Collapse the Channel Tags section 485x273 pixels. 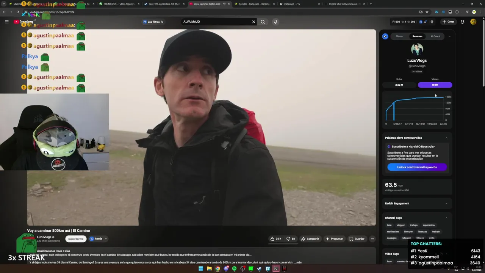[x=446, y=218]
